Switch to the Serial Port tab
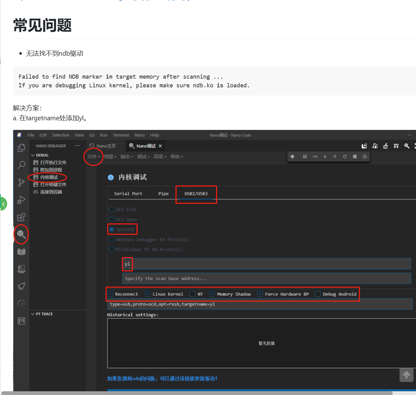The width and height of the screenshot is (416, 395). (x=128, y=194)
